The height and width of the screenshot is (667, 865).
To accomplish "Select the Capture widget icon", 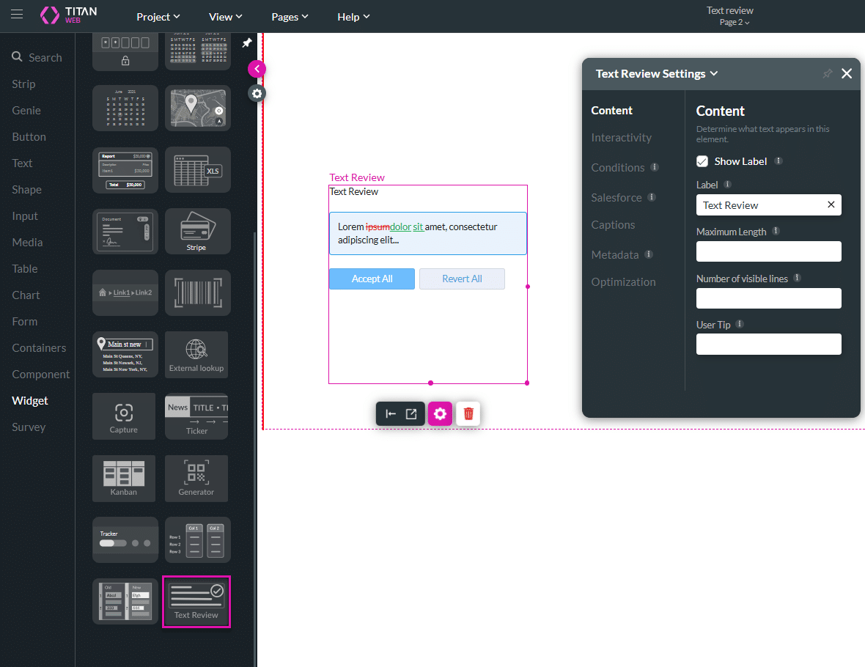I will coord(124,416).
